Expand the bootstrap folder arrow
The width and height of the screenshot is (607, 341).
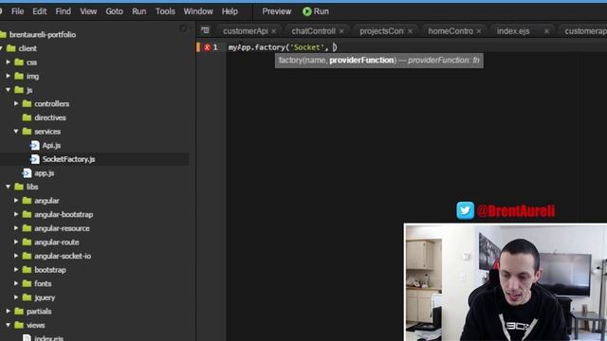pos(16,269)
